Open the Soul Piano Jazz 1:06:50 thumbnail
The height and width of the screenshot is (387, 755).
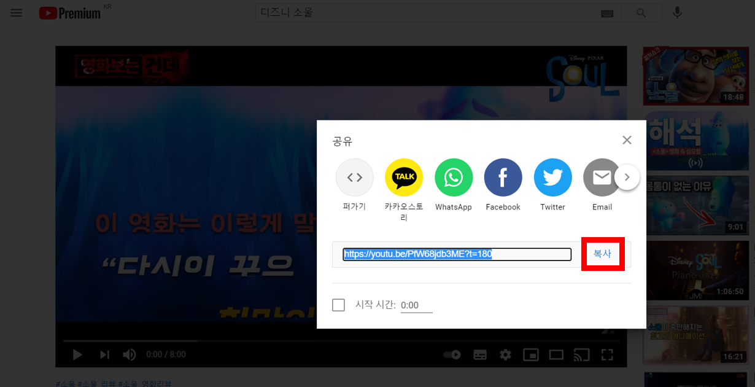point(695,271)
